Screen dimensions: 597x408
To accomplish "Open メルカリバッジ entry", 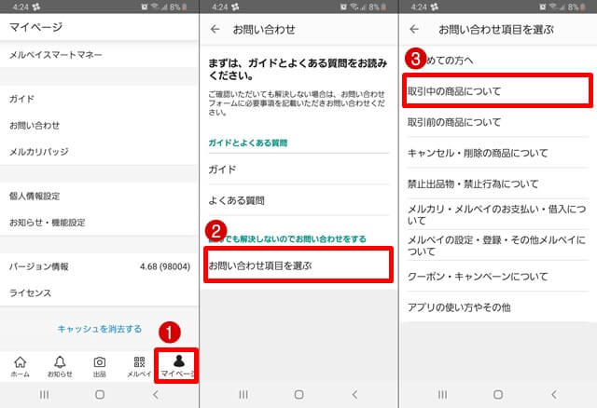I will 99,152.
